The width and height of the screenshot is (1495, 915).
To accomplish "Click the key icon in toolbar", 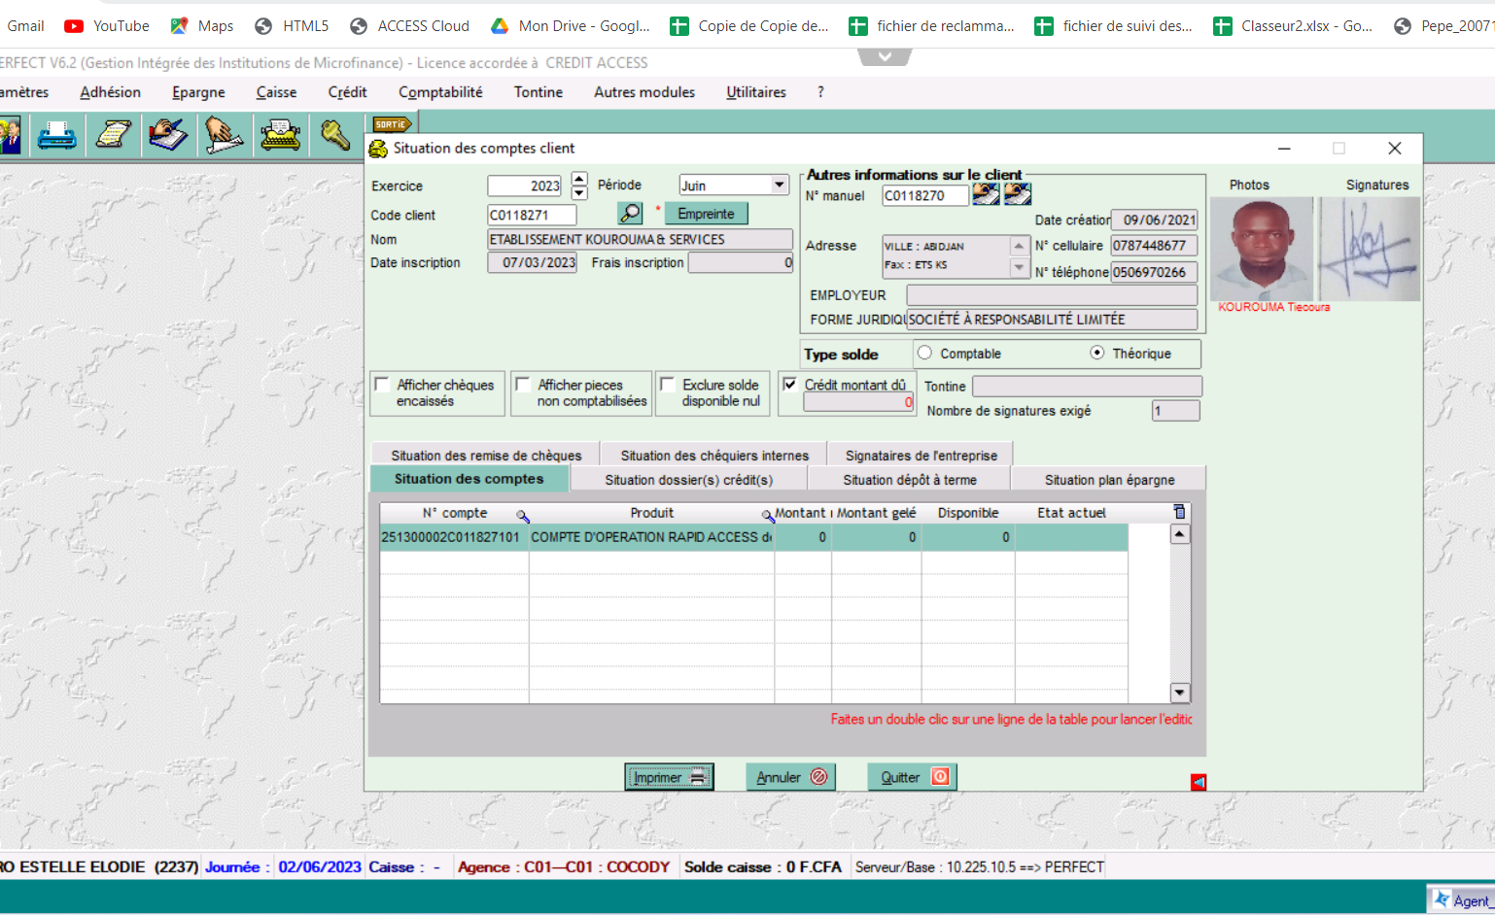I will point(335,135).
